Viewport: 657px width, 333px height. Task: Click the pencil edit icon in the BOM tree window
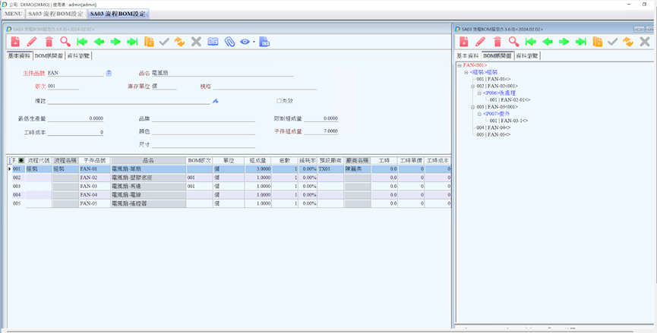tap(481, 42)
